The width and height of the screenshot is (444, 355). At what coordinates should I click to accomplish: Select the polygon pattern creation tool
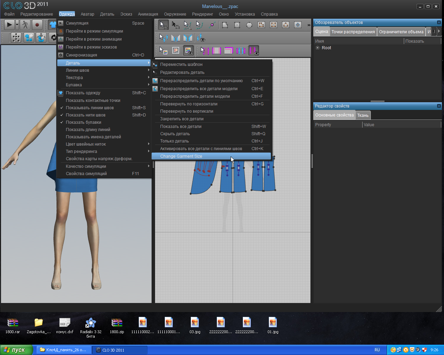coord(225,25)
